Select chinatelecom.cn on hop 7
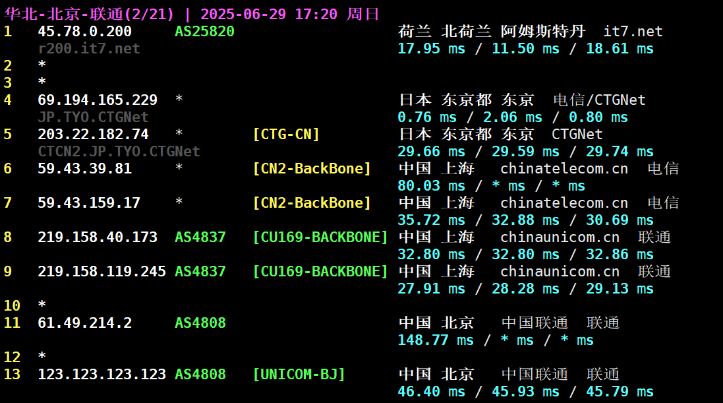 [x=564, y=202]
